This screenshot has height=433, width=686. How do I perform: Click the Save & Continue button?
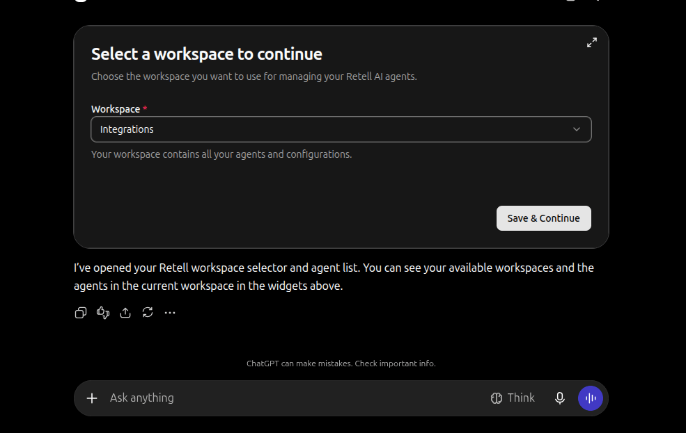point(543,218)
